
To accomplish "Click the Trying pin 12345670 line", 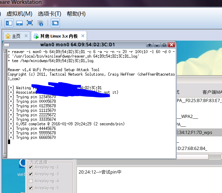I will (32, 97).
